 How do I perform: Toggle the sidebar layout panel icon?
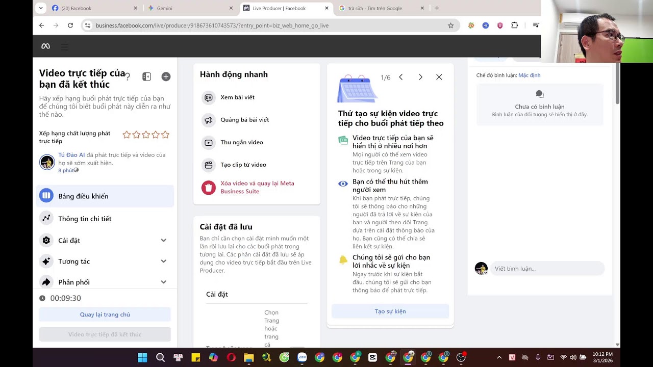(146, 76)
